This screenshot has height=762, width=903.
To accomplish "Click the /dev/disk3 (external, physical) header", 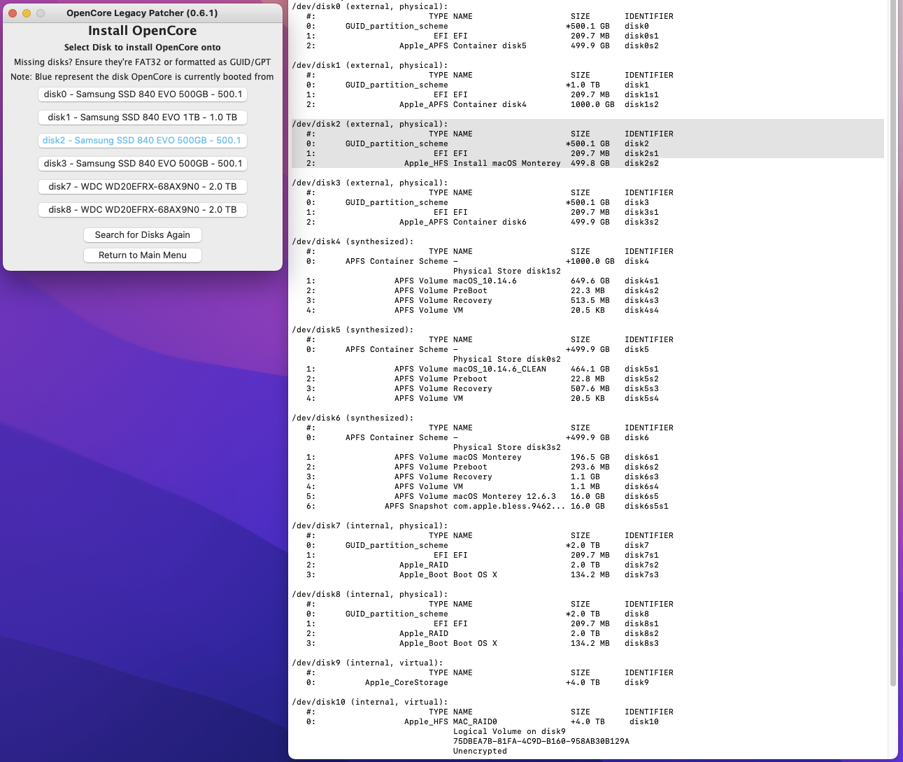I will 370,183.
